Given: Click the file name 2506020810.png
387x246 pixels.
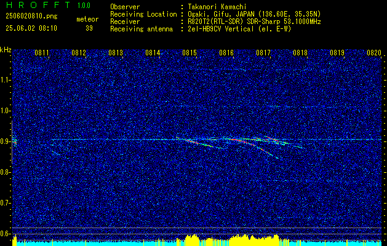Looking at the screenshot, I should [31, 17].
